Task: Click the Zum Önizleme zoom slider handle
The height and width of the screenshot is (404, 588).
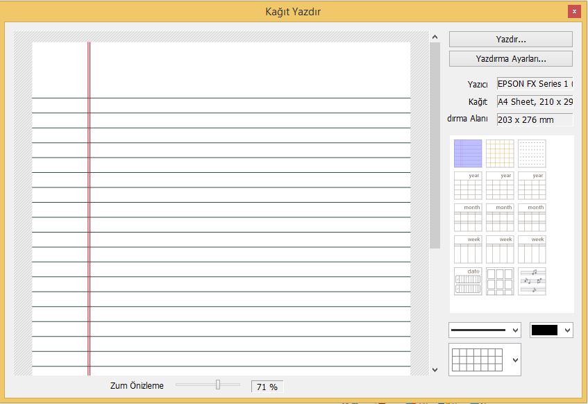Action: pos(218,385)
